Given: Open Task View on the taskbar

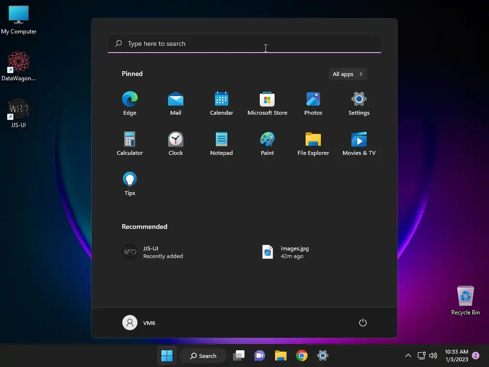Looking at the screenshot, I should [x=239, y=356].
